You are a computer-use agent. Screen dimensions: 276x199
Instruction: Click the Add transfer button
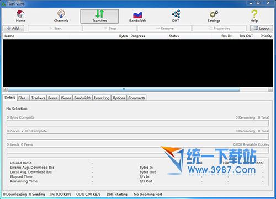point(13,28)
